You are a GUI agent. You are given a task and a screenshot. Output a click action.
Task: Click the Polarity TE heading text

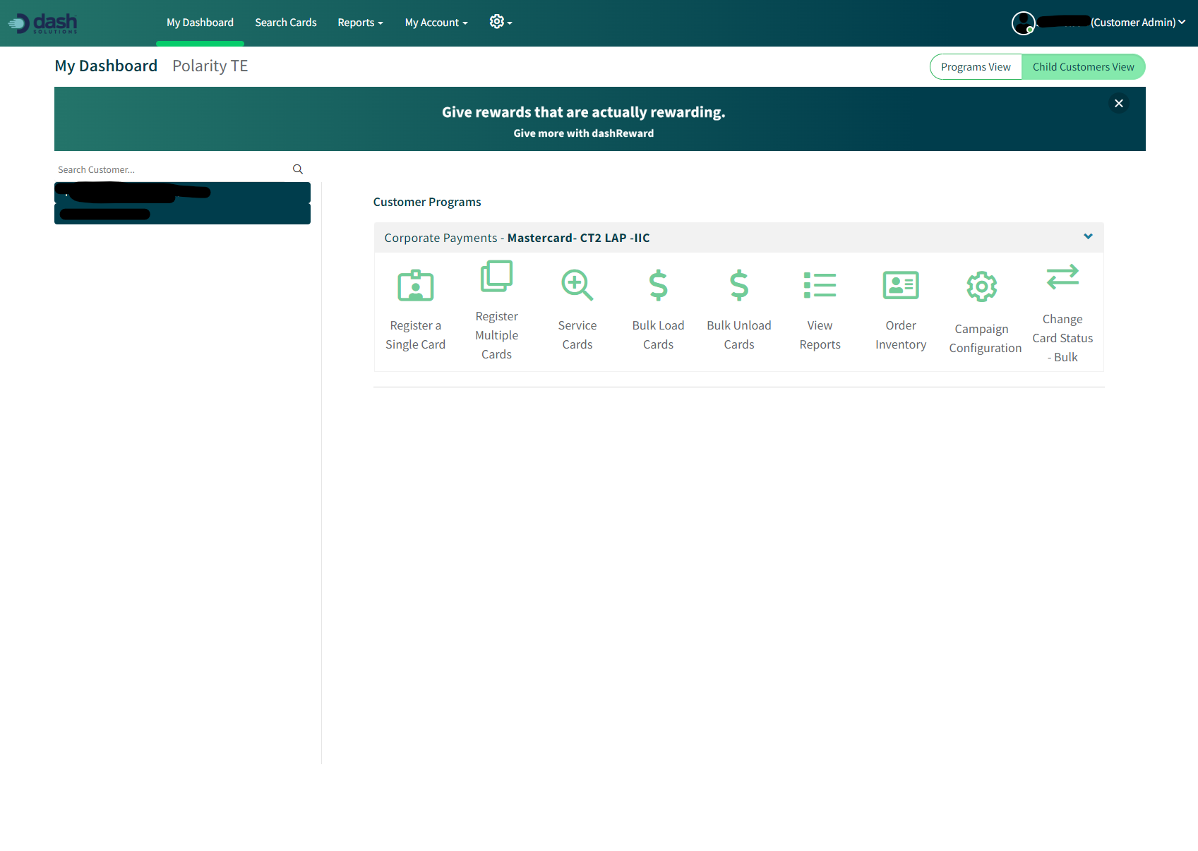210,66
